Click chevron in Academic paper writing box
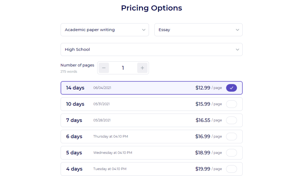306x176 pixels. (144, 30)
